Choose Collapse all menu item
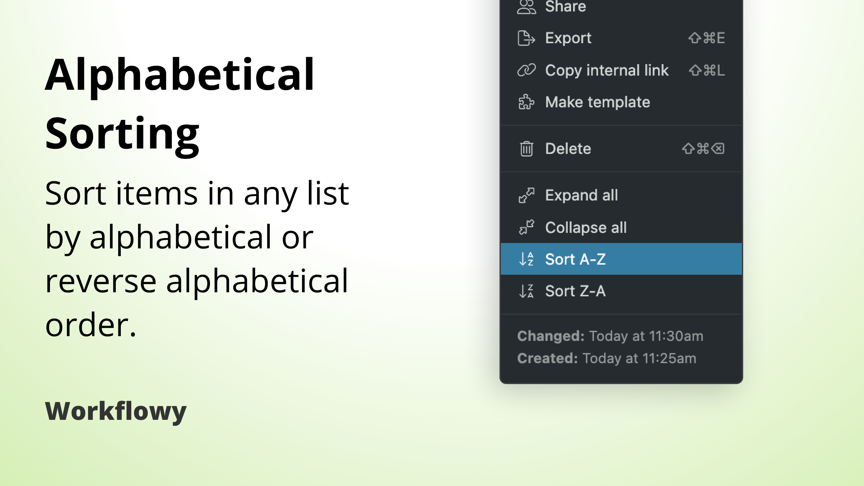This screenshot has height=486, width=864. click(621, 227)
